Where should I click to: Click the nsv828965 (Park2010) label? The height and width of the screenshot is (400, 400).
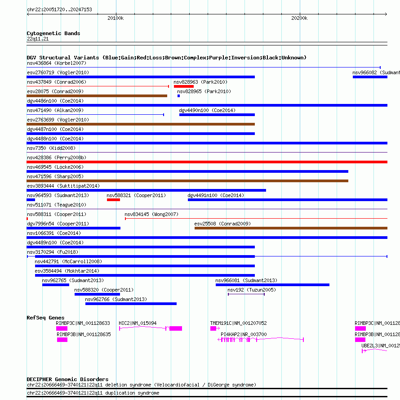point(204,91)
